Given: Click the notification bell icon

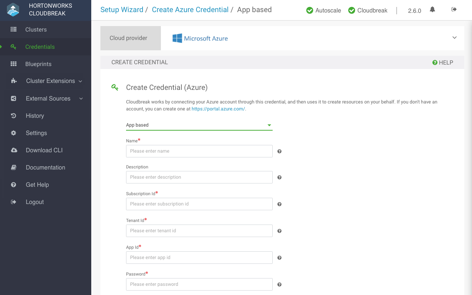Looking at the screenshot, I should click(x=432, y=10).
